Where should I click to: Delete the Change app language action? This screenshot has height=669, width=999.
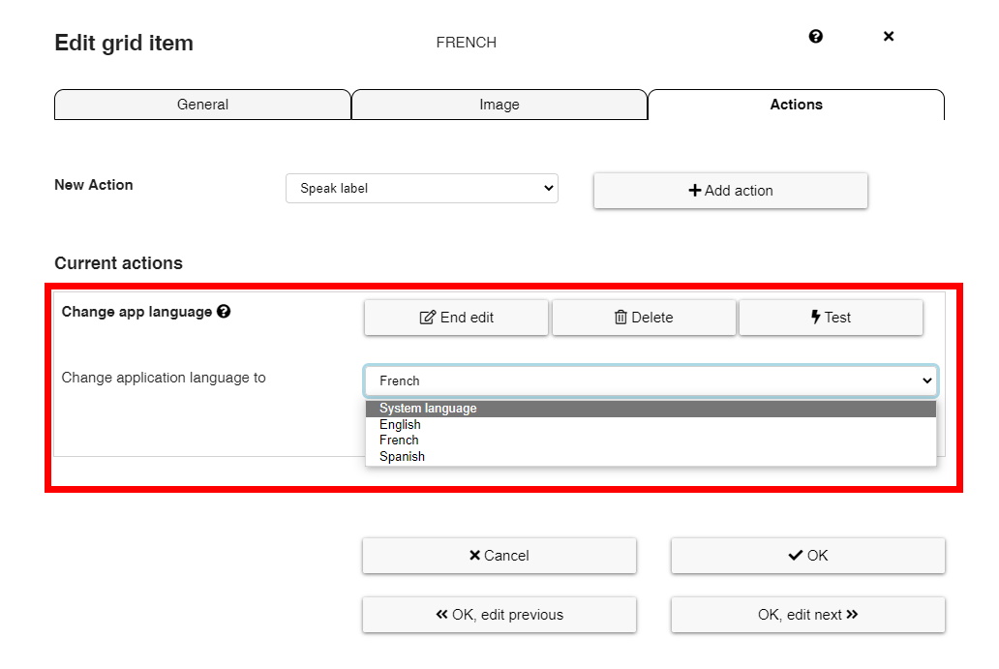(x=644, y=318)
